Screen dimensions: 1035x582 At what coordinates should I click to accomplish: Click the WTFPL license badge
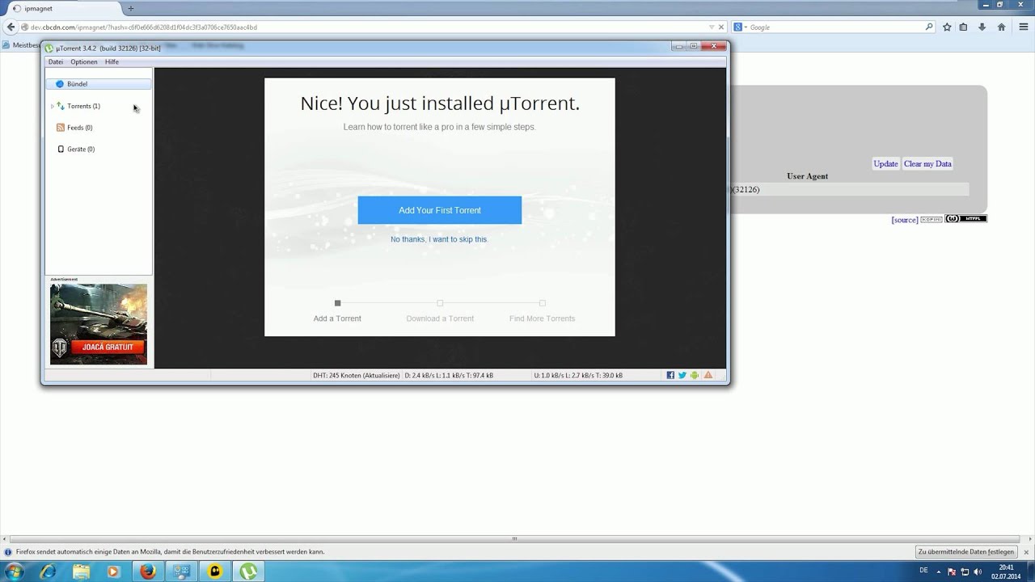click(x=966, y=219)
